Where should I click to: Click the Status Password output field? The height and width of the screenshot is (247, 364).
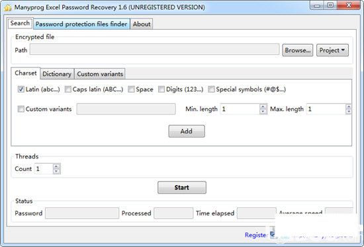click(x=82, y=213)
